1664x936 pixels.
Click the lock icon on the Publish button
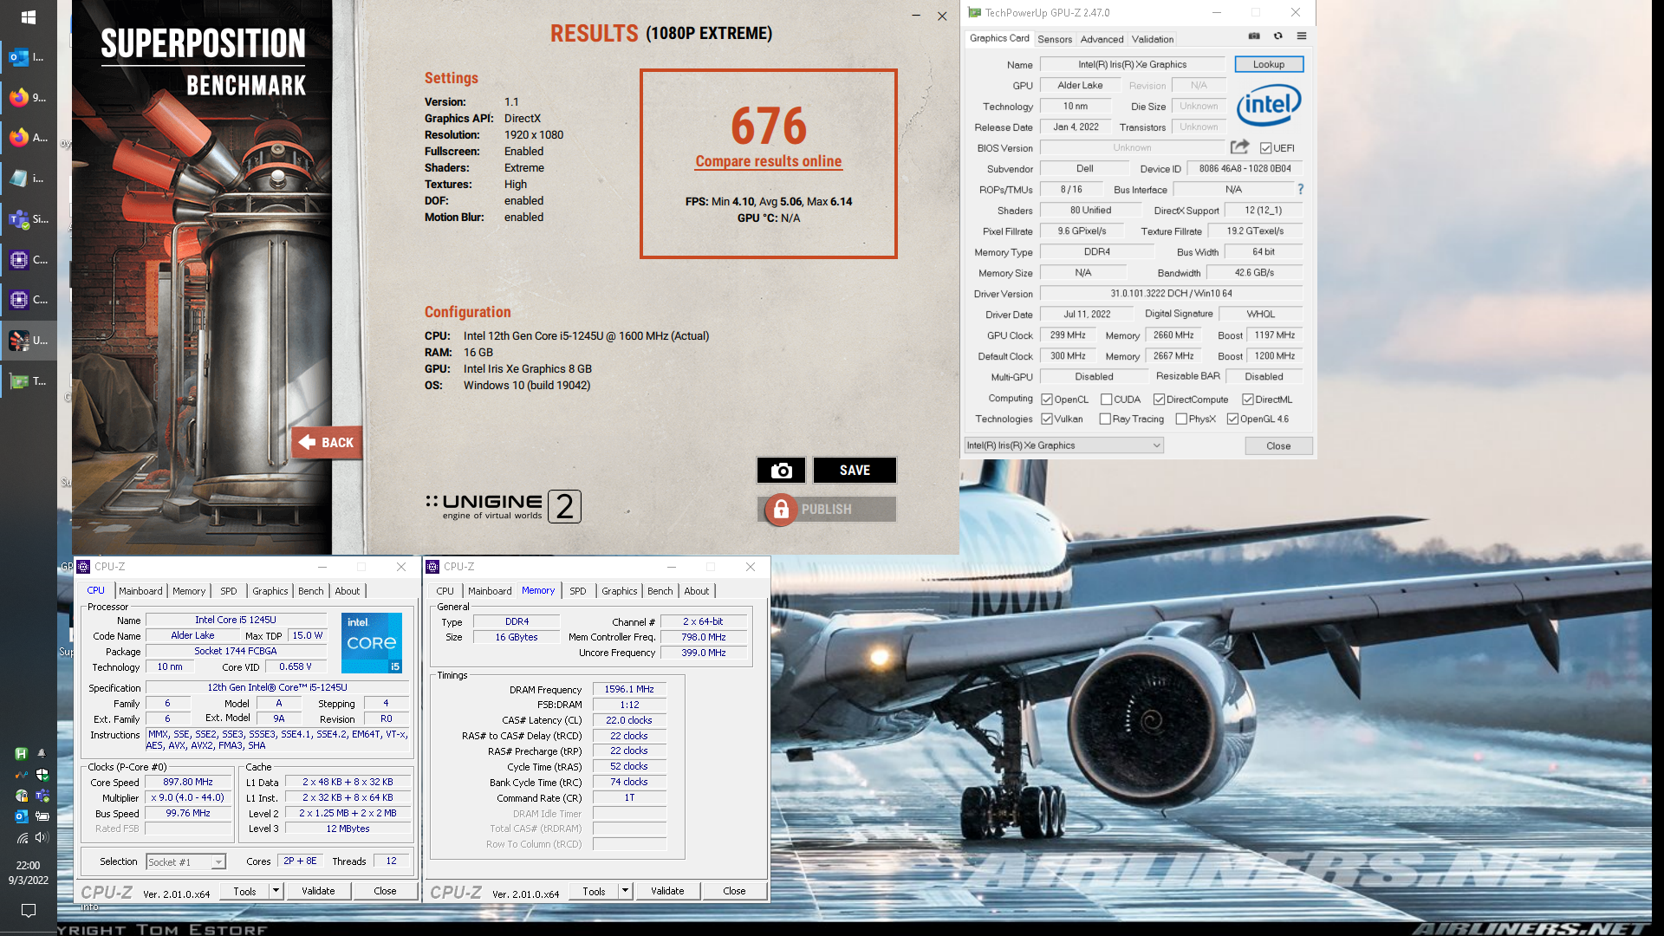coord(781,510)
